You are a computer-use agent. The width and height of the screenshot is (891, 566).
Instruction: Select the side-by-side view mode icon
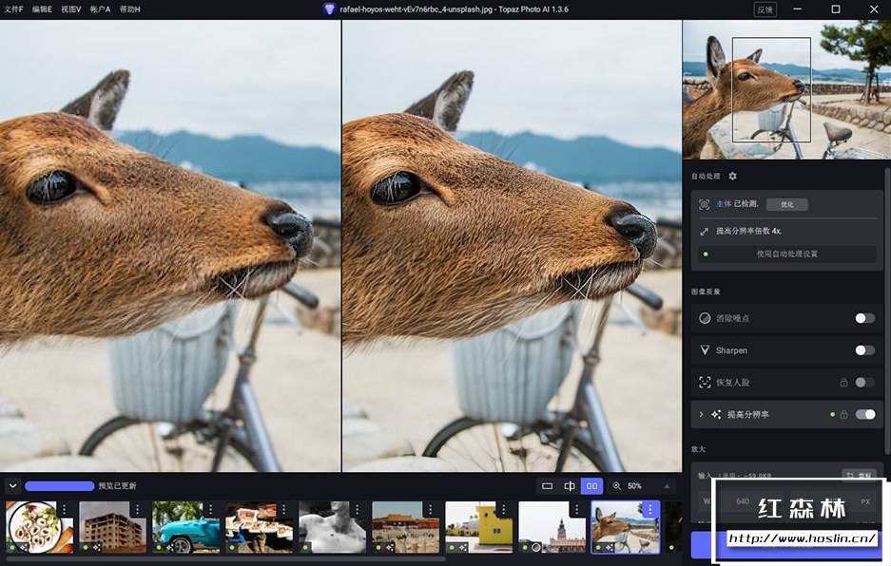591,486
